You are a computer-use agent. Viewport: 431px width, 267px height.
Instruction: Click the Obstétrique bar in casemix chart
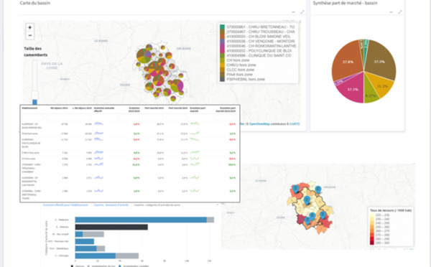[85, 248]
